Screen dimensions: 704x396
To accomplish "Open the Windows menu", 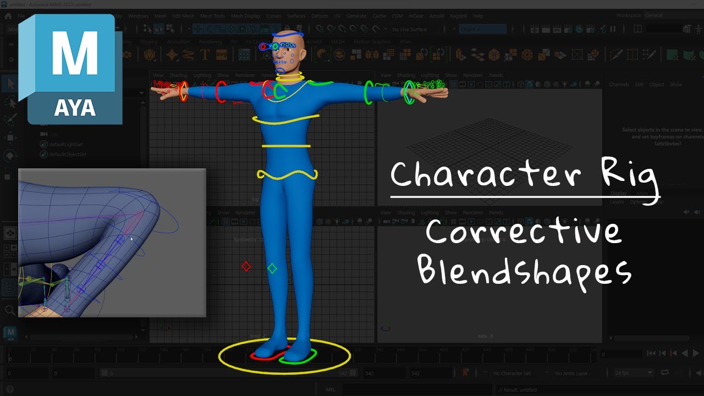I will click(138, 16).
